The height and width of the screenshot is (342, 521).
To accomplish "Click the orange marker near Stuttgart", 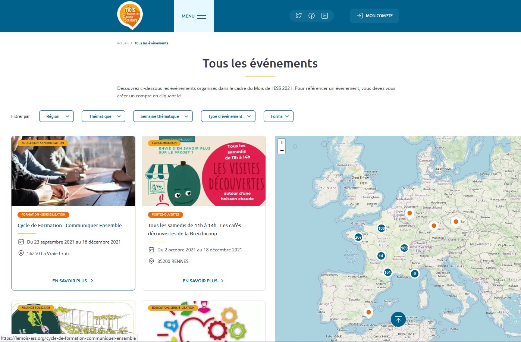I will point(434,226).
